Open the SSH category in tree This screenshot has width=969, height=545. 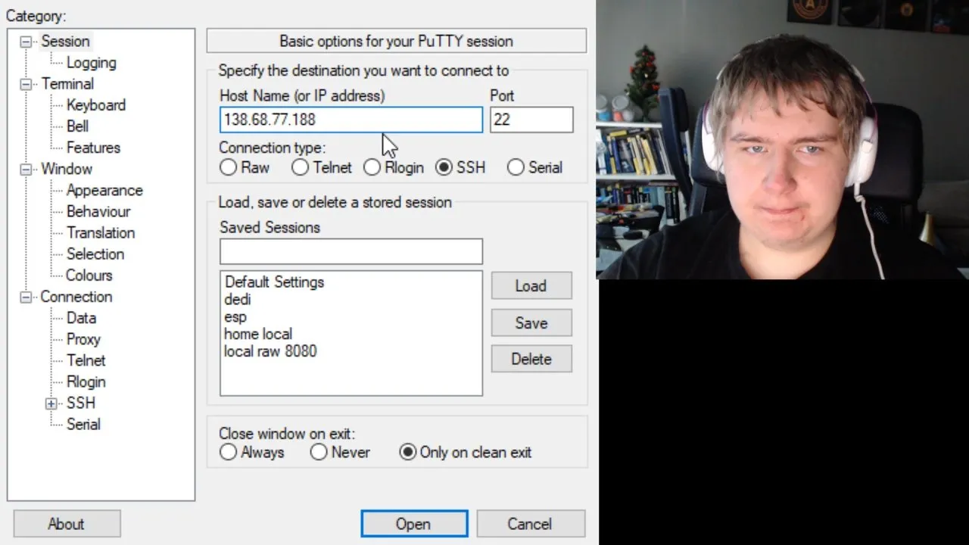[x=81, y=403]
